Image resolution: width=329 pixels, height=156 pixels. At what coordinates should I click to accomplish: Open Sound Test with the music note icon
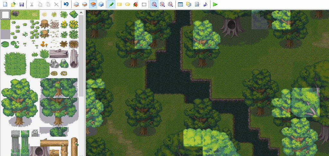pos(205,4)
